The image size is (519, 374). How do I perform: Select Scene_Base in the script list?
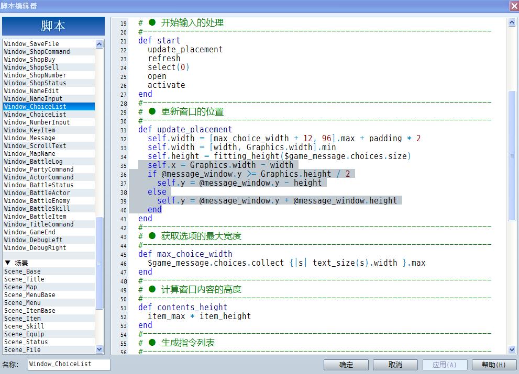coord(49,271)
